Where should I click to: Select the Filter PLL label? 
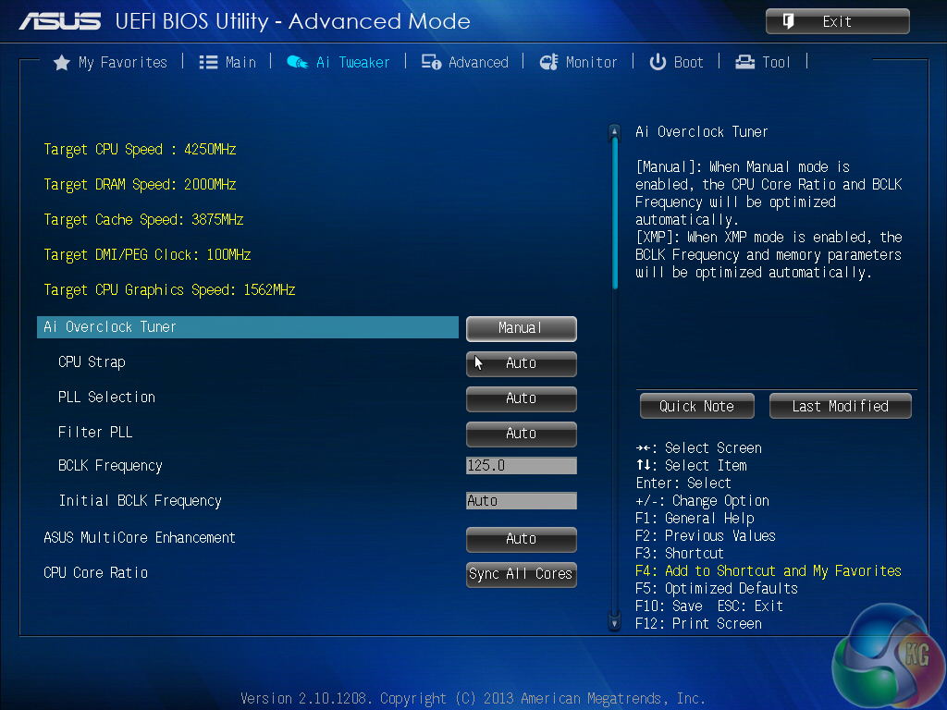click(95, 433)
